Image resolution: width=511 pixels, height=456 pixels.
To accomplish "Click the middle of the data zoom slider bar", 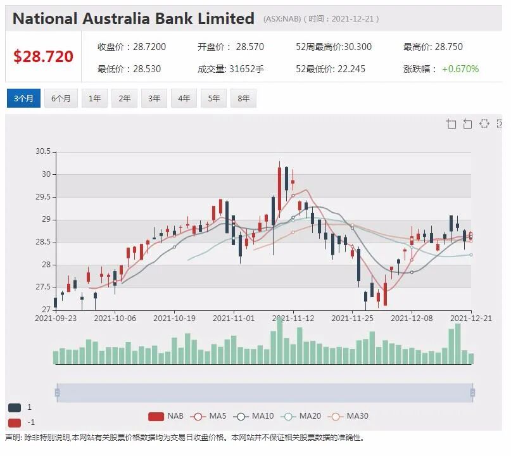I will click(x=265, y=393).
